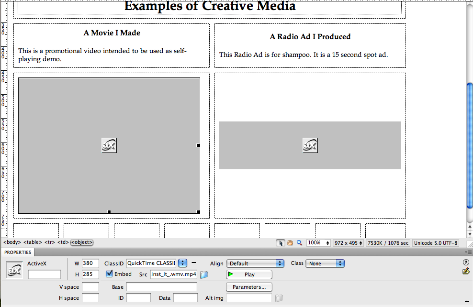Image resolution: width=473 pixels, height=307 pixels.
Task: Choose the Select arrow tool
Action: click(281, 243)
